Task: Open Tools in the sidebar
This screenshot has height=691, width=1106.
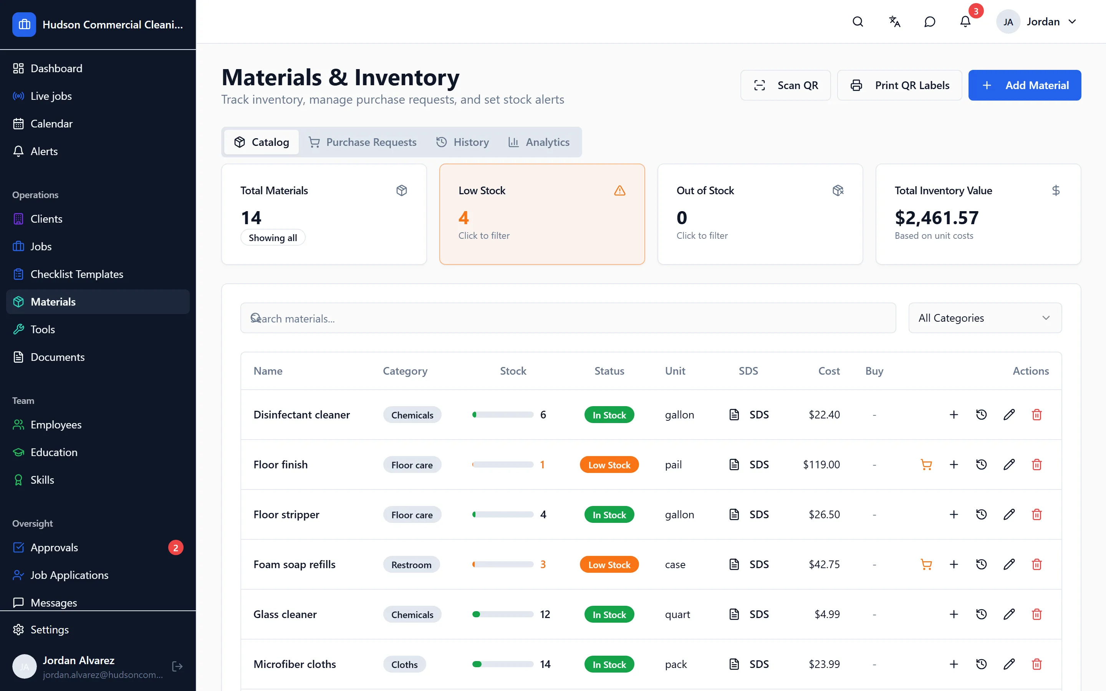Action: point(98,329)
